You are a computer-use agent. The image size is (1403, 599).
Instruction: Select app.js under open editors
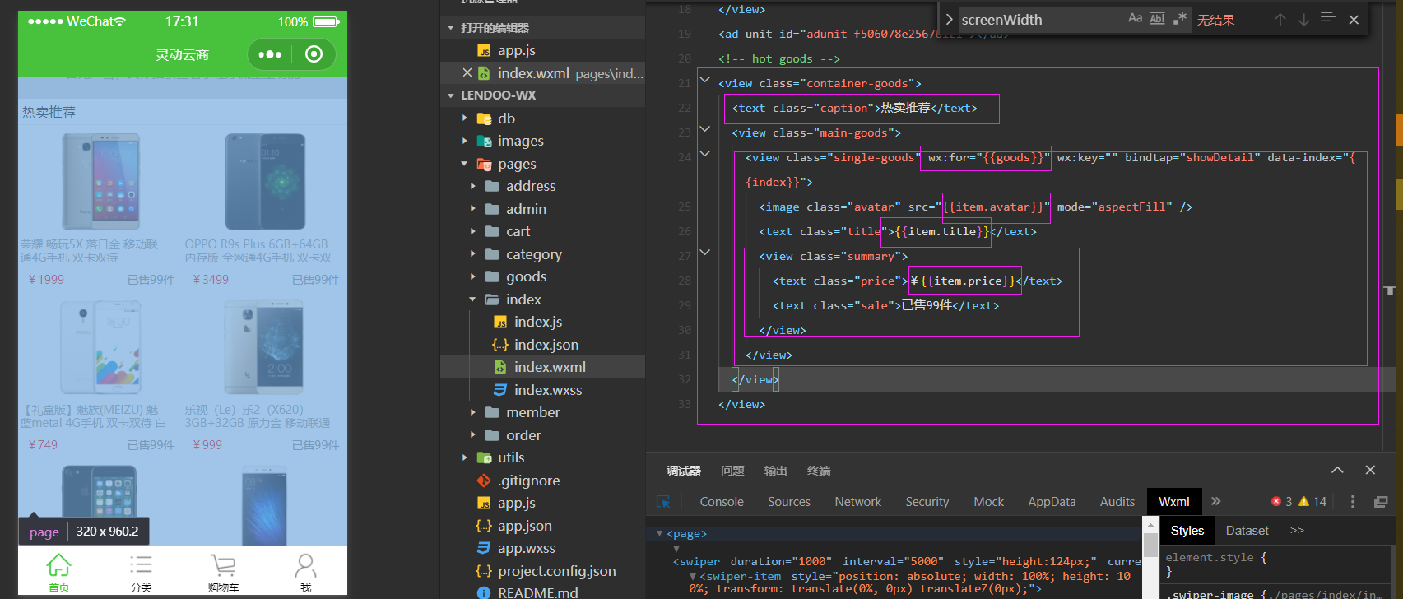[x=516, y=50]
